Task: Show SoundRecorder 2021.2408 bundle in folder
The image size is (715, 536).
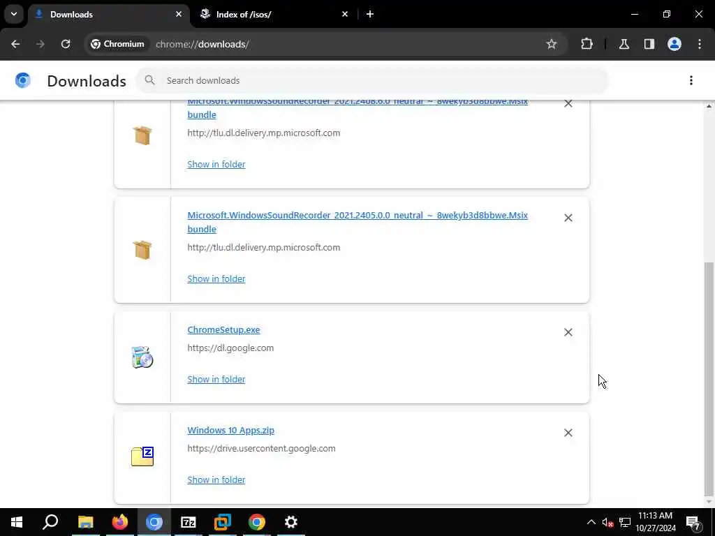Action: click(216, 164)
